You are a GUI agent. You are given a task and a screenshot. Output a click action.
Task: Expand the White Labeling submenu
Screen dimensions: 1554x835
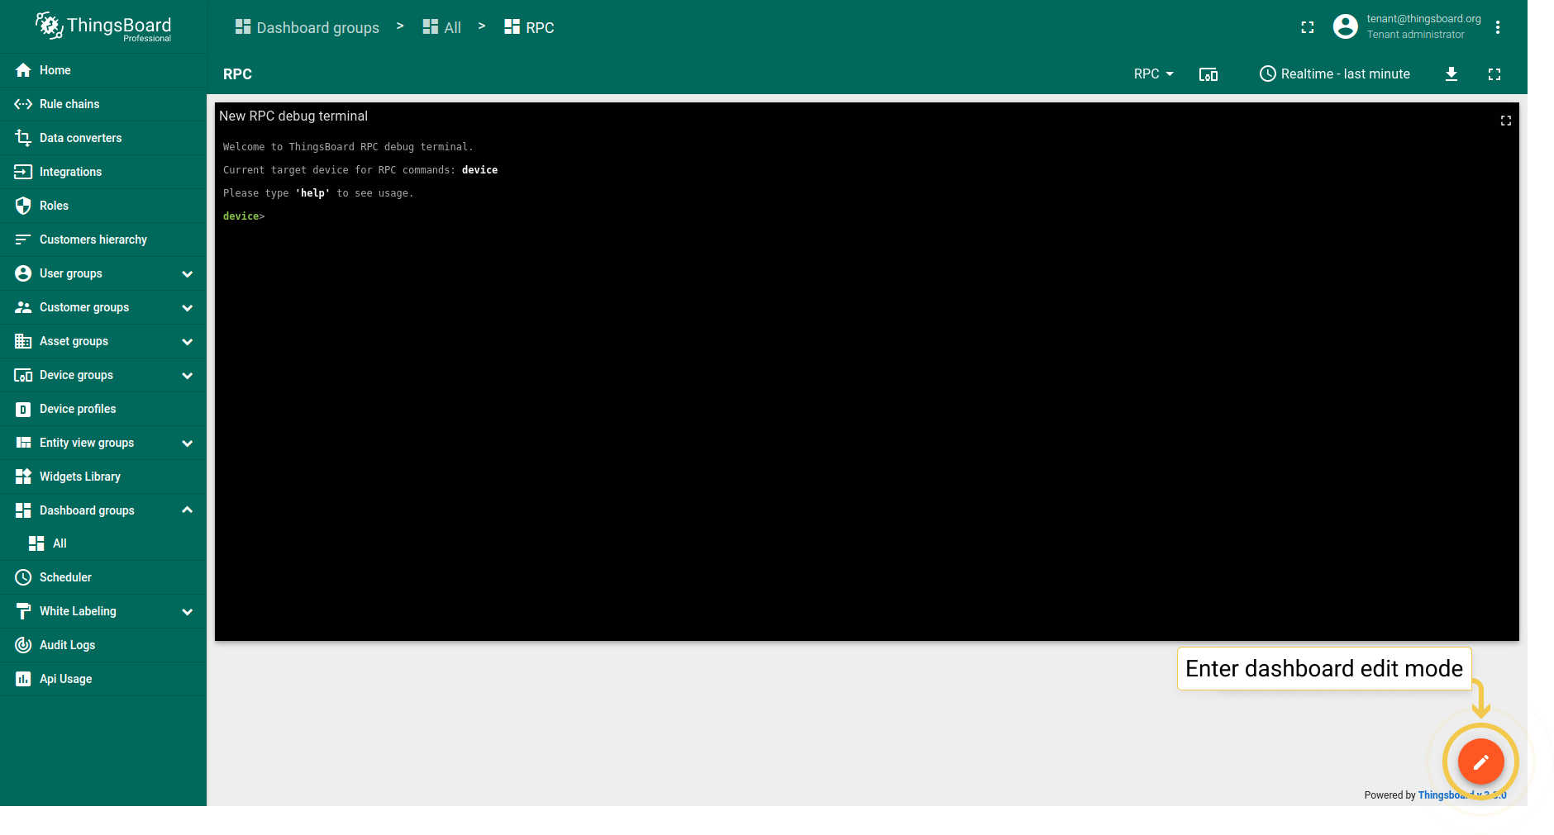pos(188,612)
